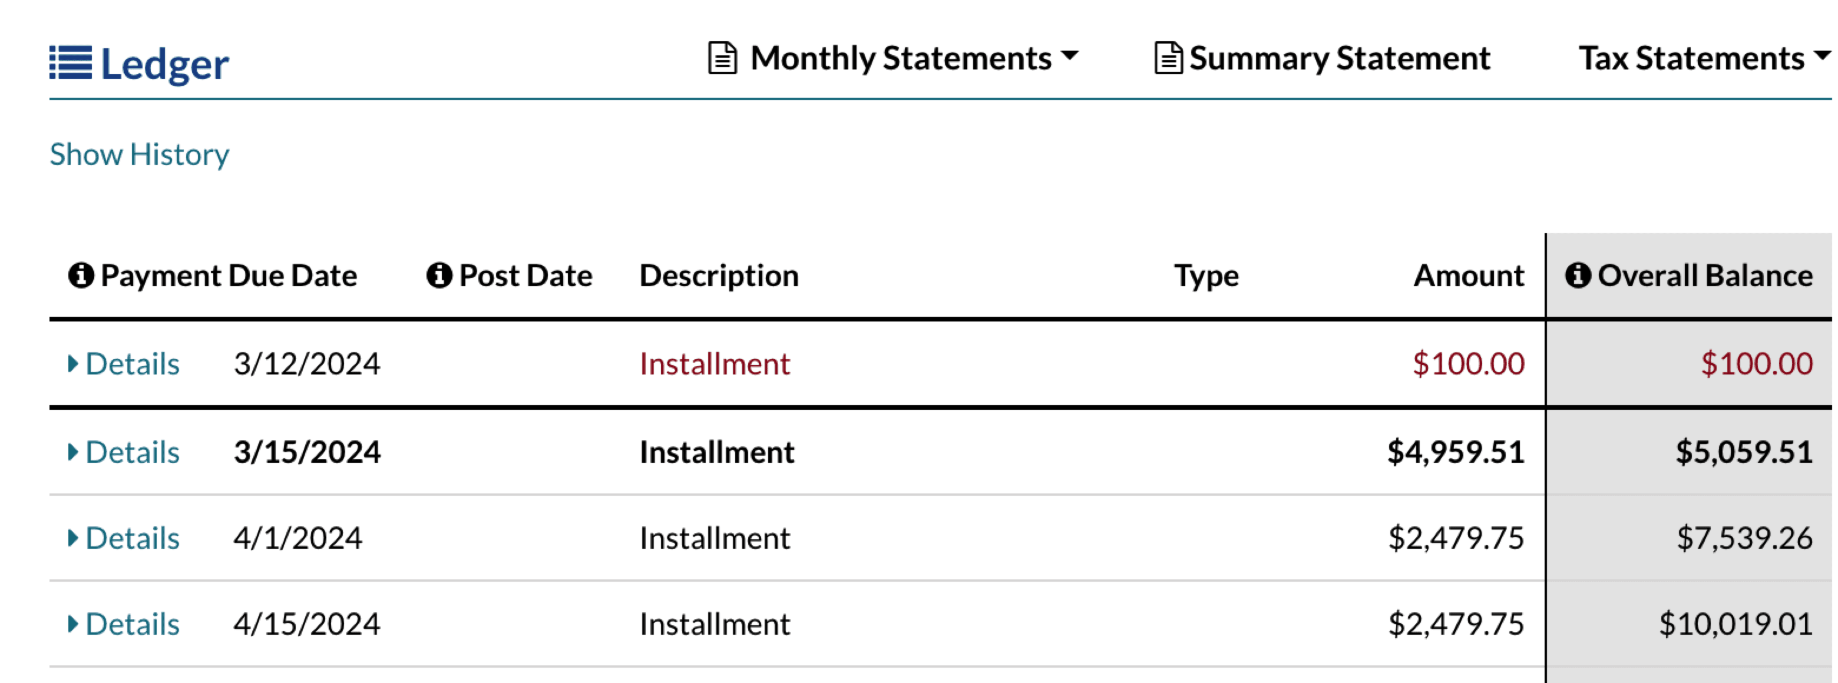This screenshot has width=1838, height=683.
Task: Click info icon beside Overall Balance
Action: pos(1578,275)
